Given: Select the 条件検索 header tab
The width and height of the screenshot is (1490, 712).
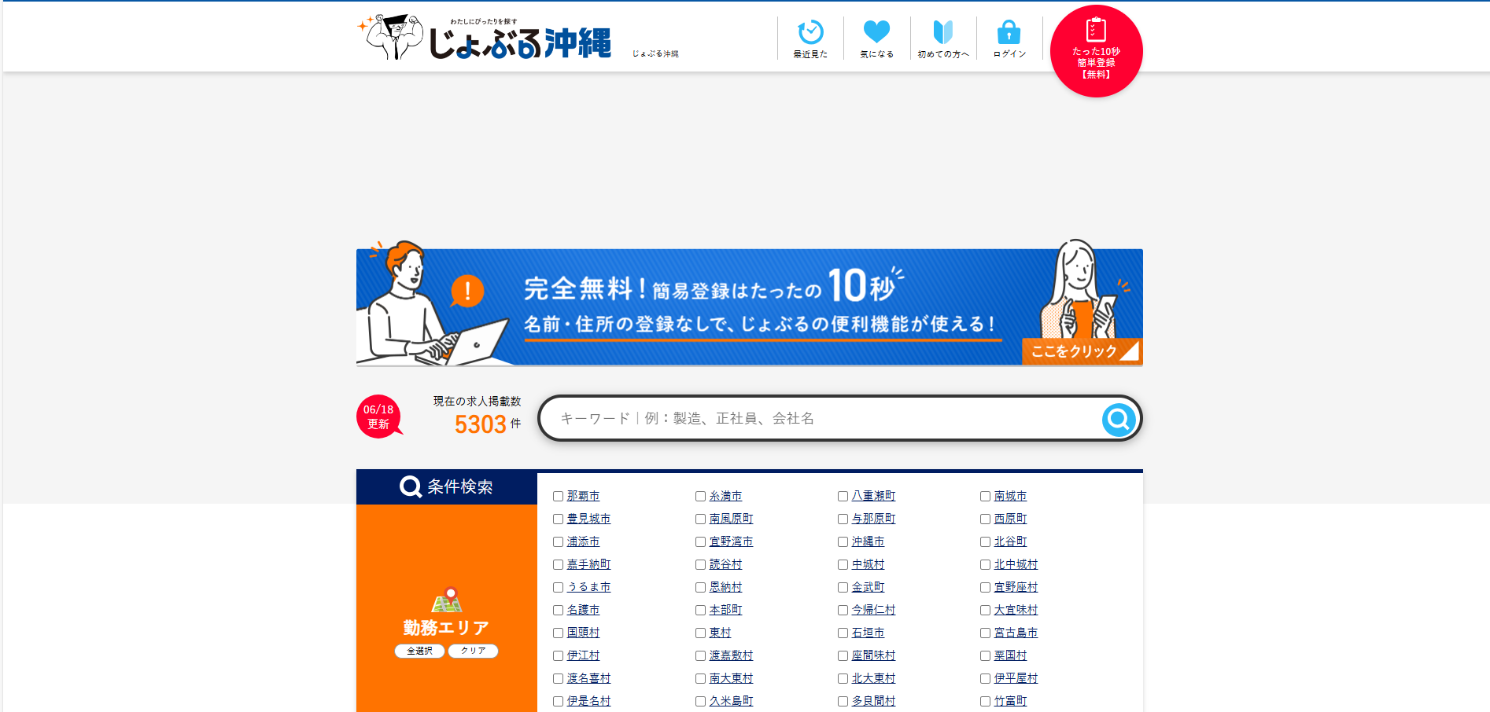Looking at the screenshot, I should [x=447, y=487].
